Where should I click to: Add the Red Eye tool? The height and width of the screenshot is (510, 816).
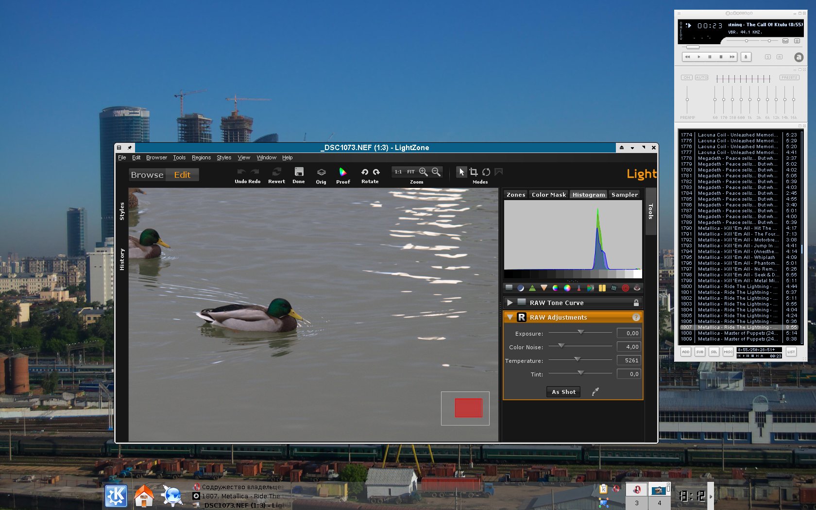click(637, 288)
